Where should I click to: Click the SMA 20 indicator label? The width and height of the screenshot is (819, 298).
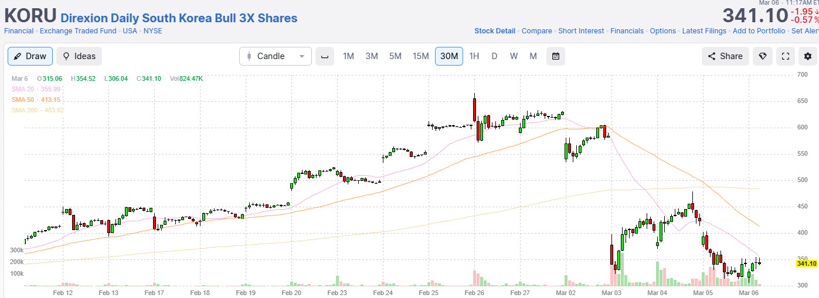[36, 89]
